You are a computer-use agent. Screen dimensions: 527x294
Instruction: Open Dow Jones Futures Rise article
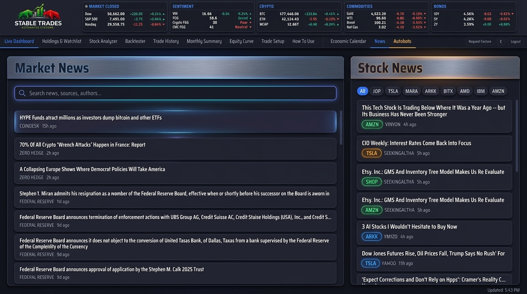pos(434,259)
